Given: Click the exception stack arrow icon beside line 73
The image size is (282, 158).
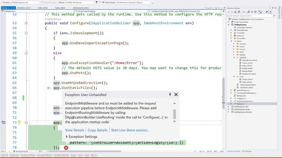Looking at the screenshot, I should [x=4, y=122].
